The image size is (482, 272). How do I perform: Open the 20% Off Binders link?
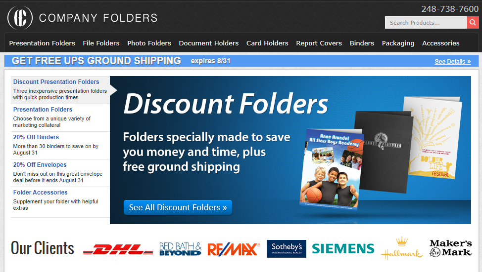[x=36, y=137]
